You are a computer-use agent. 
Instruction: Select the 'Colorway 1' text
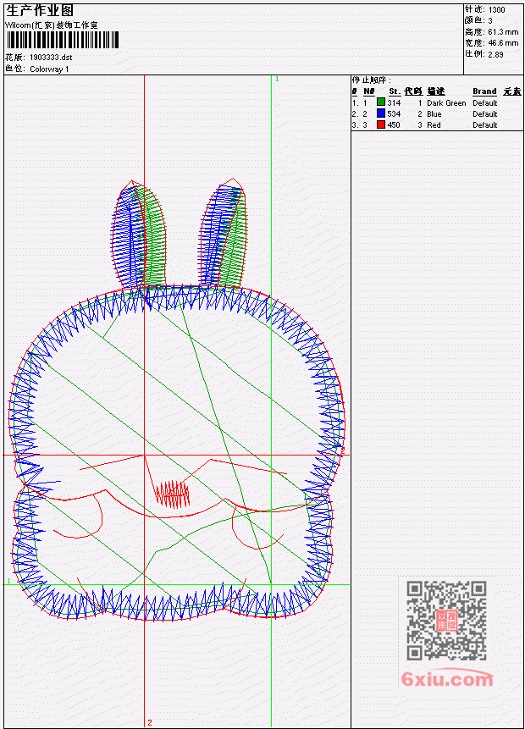49,69
